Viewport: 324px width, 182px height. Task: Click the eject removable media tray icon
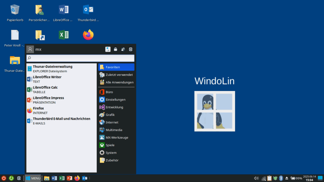point(287,178)
